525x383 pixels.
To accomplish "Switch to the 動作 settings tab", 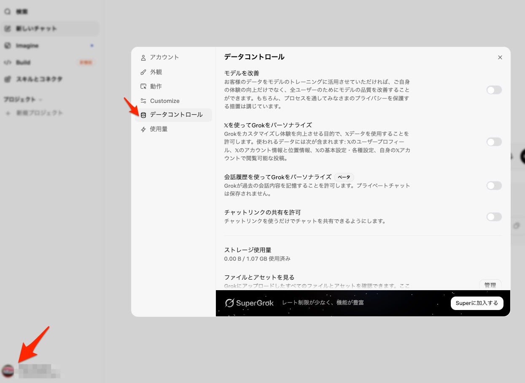I will point(173,86).
